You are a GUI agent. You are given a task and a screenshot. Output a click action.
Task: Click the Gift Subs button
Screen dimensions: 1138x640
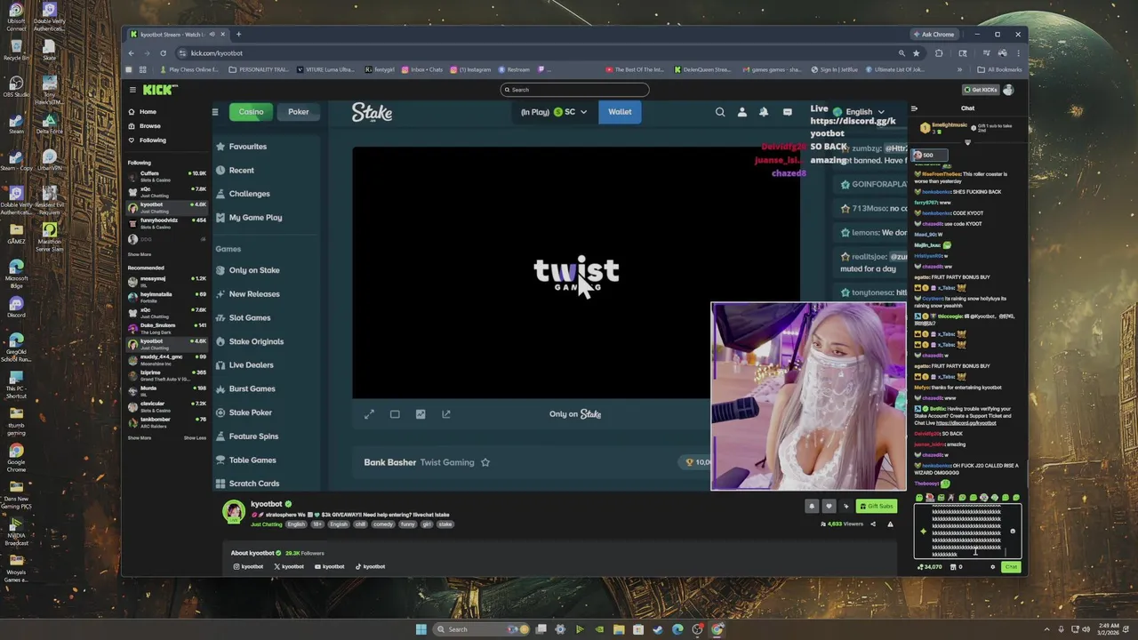pyautogui.click(x=876, y=506)
